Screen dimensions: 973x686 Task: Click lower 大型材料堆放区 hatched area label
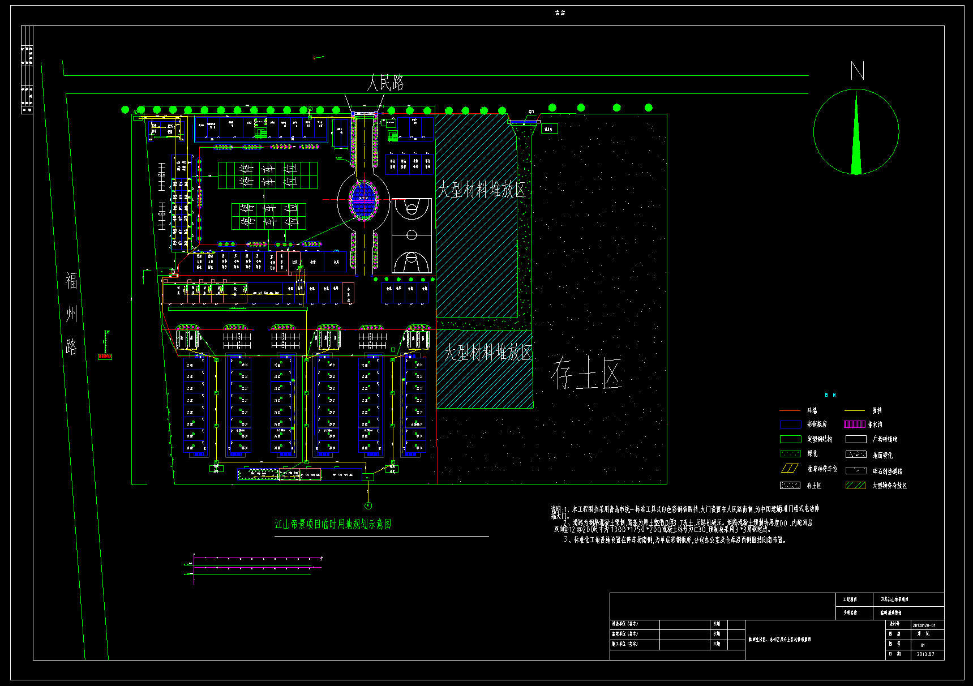[487, 353]
